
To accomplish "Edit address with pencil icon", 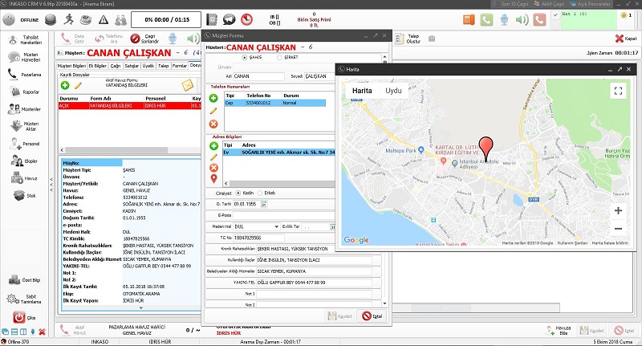I will click(213, 157).
